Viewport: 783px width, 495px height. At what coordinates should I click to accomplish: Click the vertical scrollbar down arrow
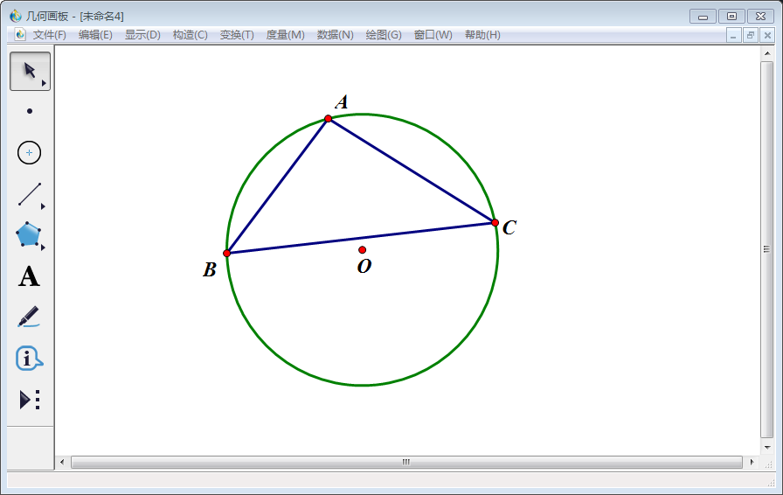767,447
